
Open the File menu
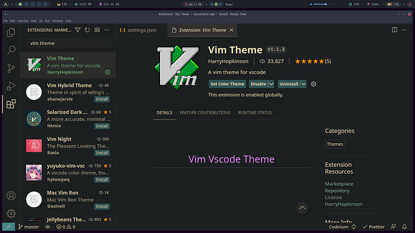(5, 21)
